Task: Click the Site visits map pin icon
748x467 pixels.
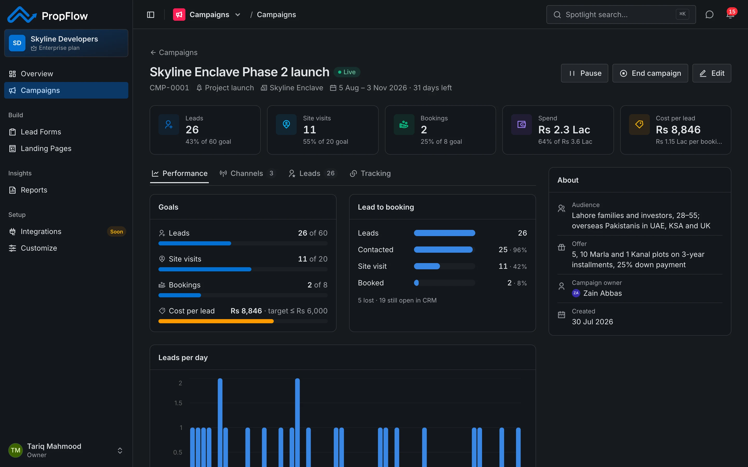Action: 286,125
